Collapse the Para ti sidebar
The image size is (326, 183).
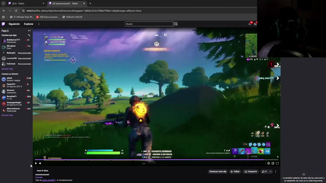point(29,31)
